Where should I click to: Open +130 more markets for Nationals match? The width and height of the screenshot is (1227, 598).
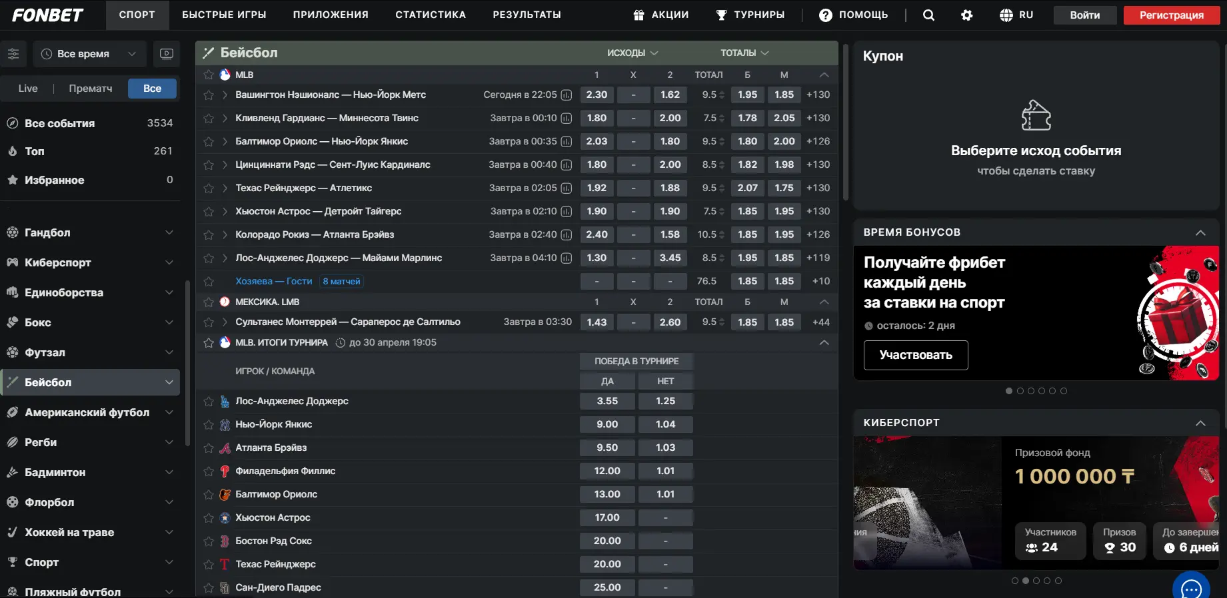click(x=818, y=95)
